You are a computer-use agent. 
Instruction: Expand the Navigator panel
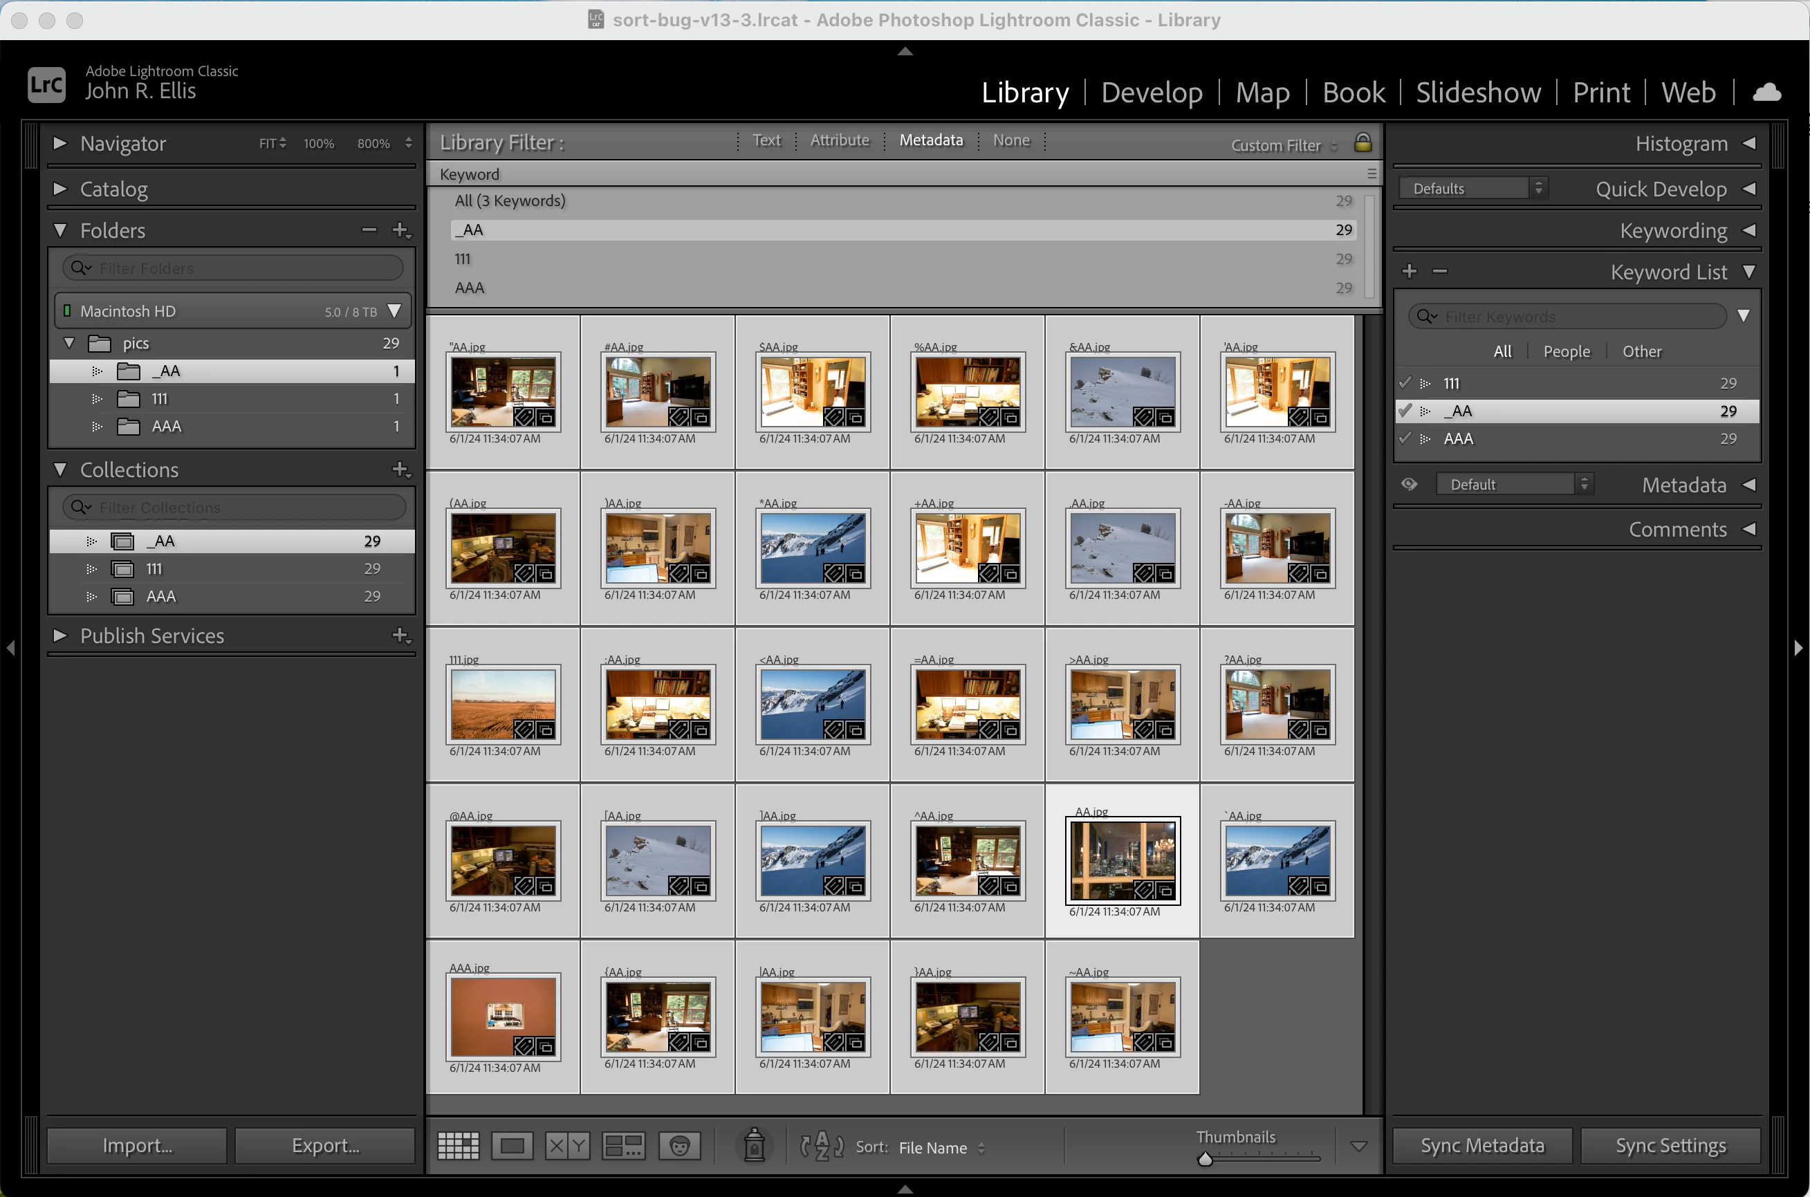tap(59, 144)
